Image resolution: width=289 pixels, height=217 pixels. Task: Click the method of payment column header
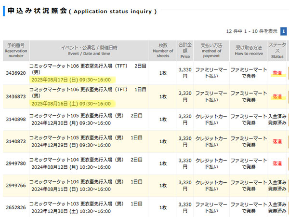tap(211, 51)
